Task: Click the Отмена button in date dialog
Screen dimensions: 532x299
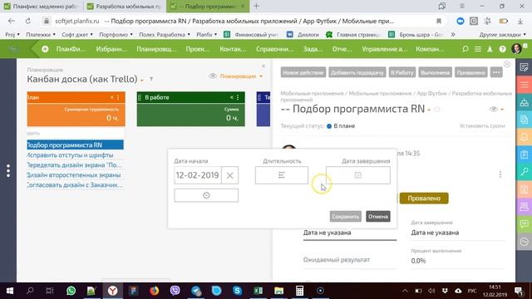Action: tap(378, 216)
